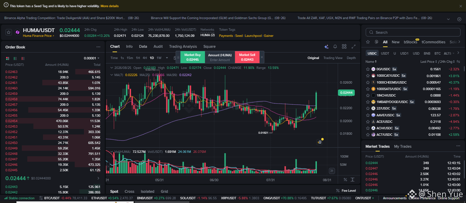Collapse the OHLC data legend chevron
This screenshot has width=466, height=203.
[x=112, y=68]
